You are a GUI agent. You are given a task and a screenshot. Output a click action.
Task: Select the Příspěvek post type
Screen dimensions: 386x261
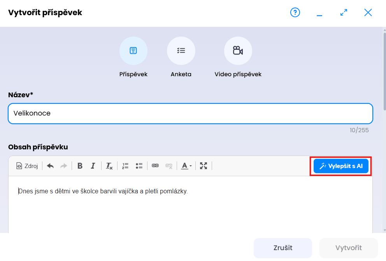(x=133, y=51)
